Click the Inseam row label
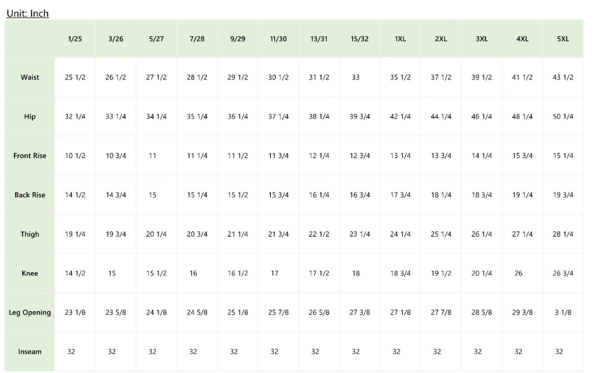 pyautogui.click(x=30, y=351)
